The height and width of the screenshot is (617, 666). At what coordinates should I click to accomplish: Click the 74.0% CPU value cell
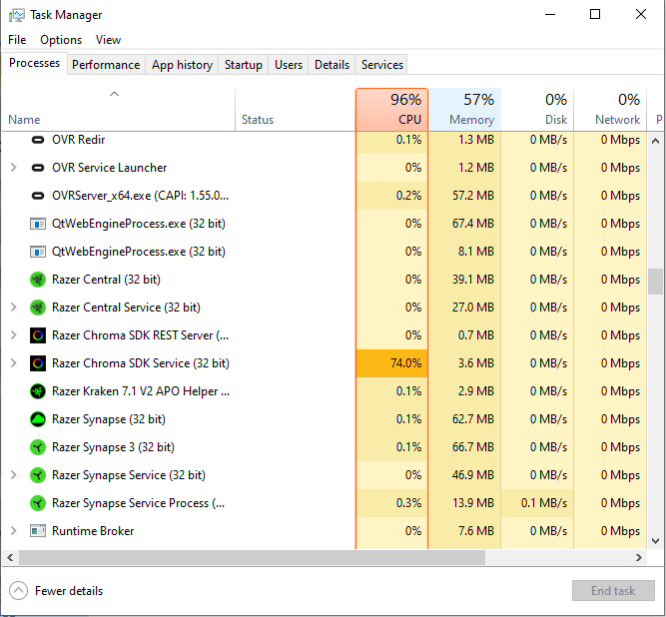tap(392, 363)
